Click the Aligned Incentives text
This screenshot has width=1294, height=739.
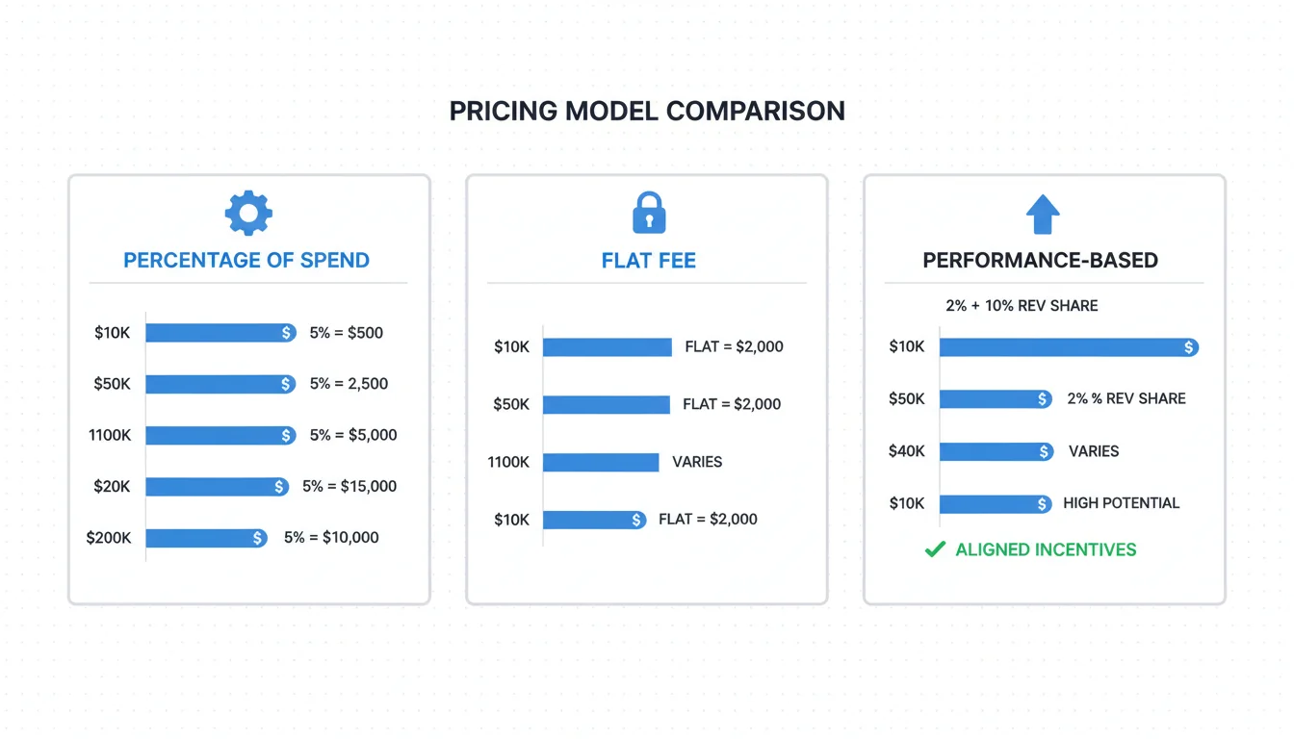pos(1046,549)
